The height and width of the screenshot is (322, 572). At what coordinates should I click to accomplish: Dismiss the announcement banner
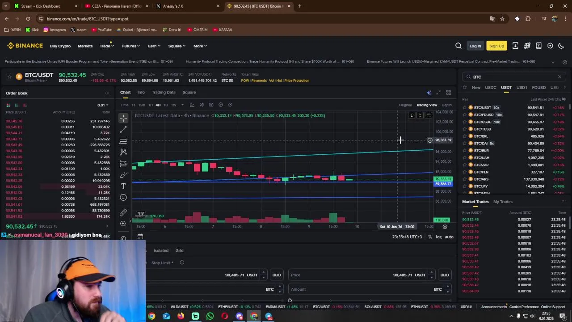point(564,62)
